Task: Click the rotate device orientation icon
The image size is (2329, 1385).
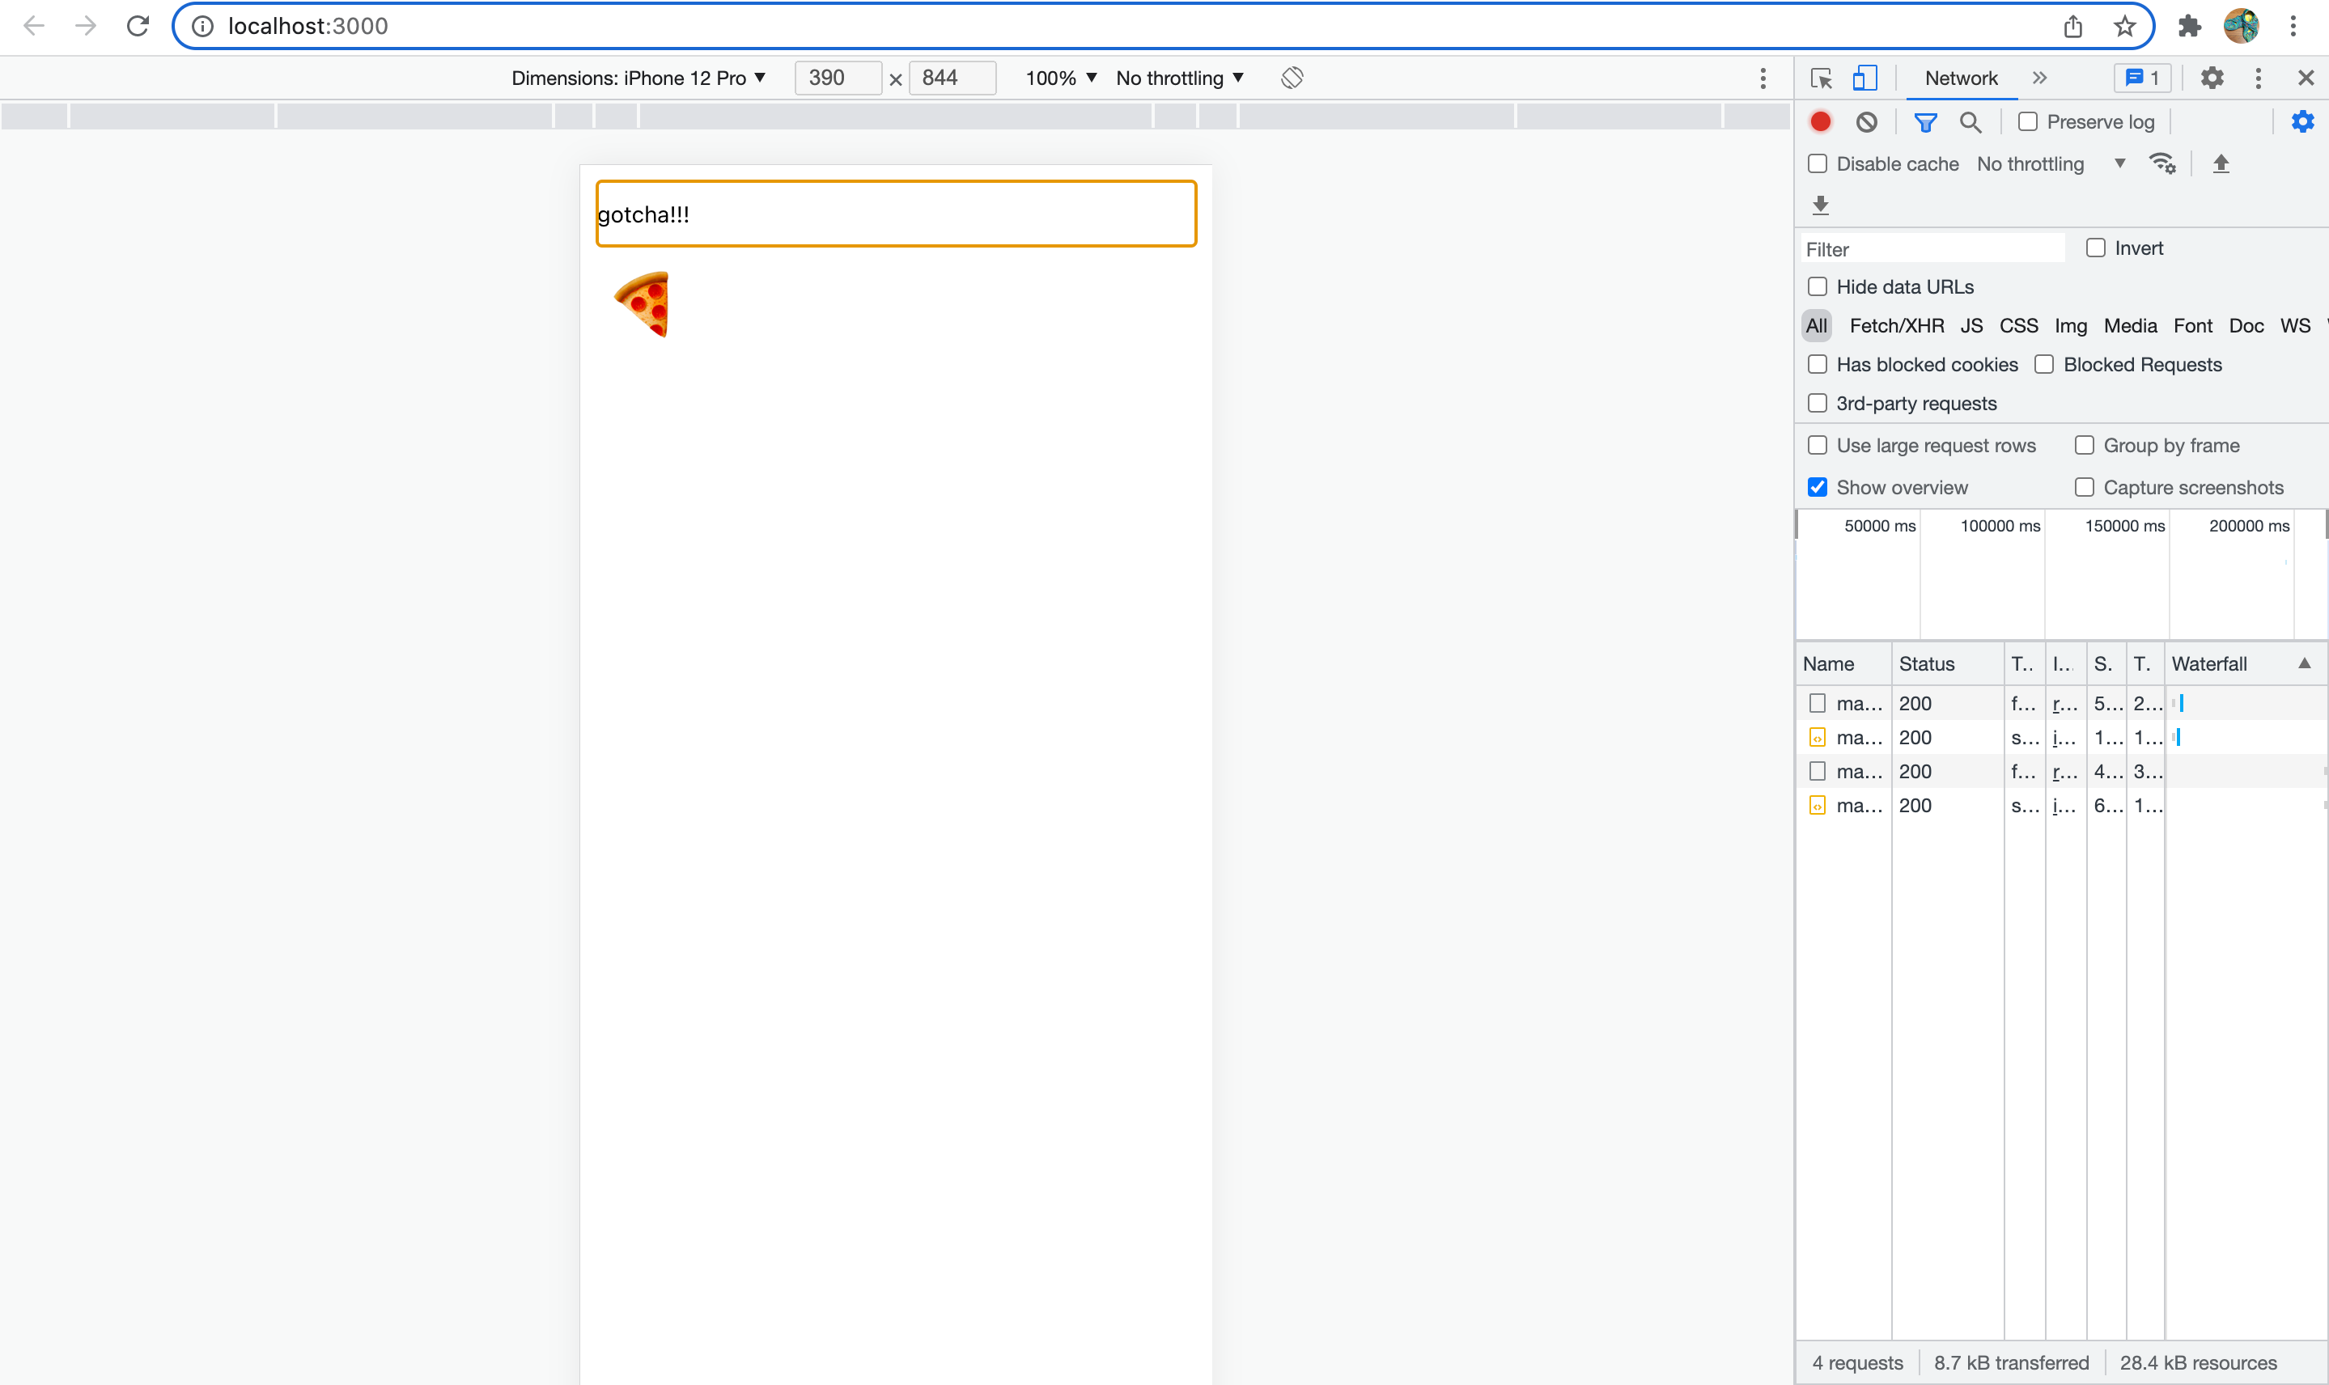Action: click(1292, 78)
